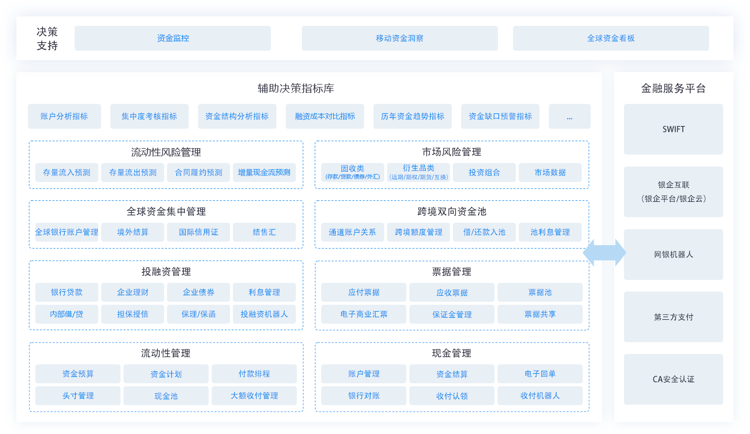Open the 跨境额度管理 module

point(418,232)
